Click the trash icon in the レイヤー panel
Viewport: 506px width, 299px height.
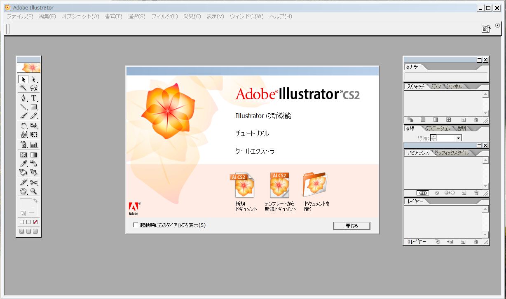click(x=477, y=242)
